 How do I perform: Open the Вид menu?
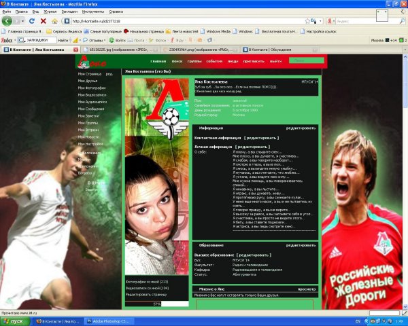pyautogui.click(x=35, y=12)
